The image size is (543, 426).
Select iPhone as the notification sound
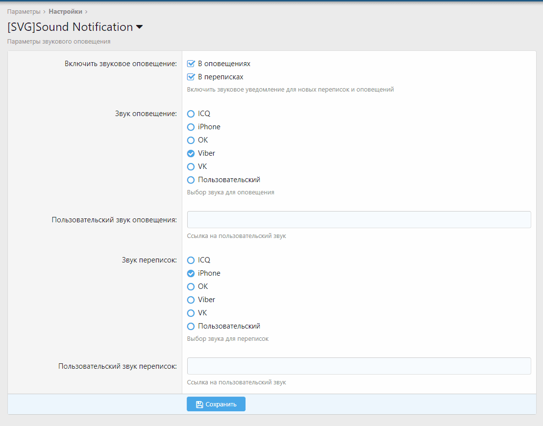(x=190, y=126)
